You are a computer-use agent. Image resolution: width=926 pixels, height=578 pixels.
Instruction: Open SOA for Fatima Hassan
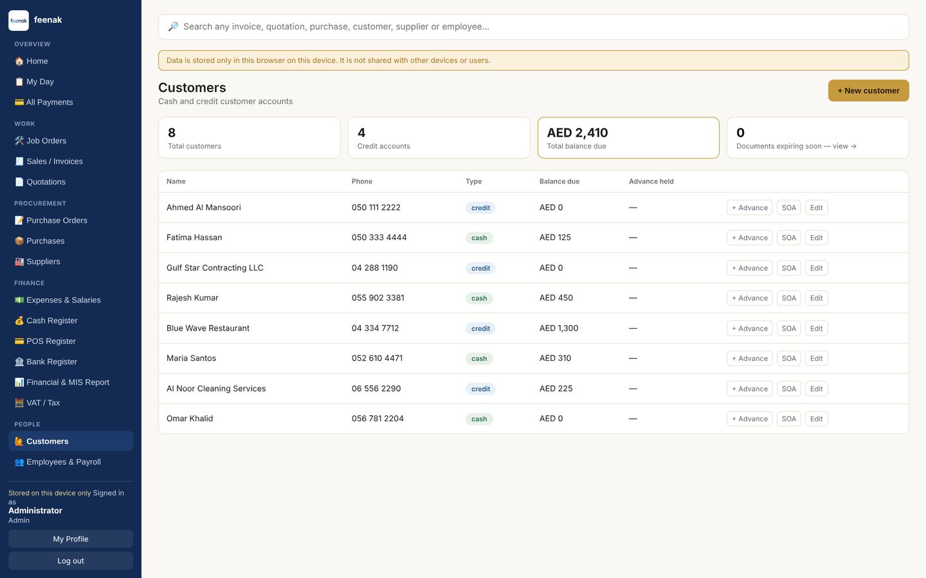[789, 238]
